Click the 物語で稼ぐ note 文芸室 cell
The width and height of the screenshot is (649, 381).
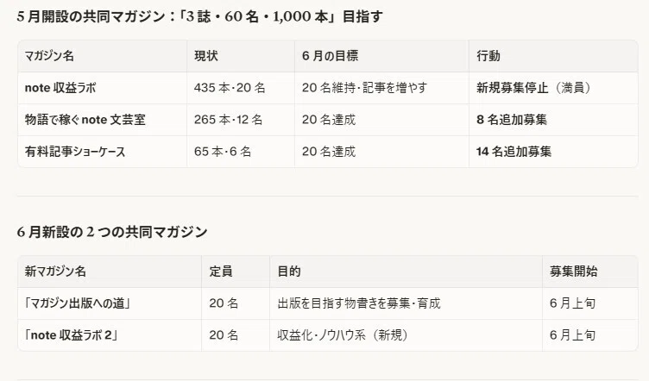click(x=85, y=120)
